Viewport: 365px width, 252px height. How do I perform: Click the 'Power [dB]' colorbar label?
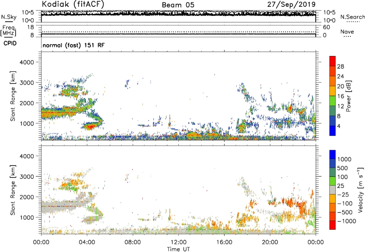point(348,96)
